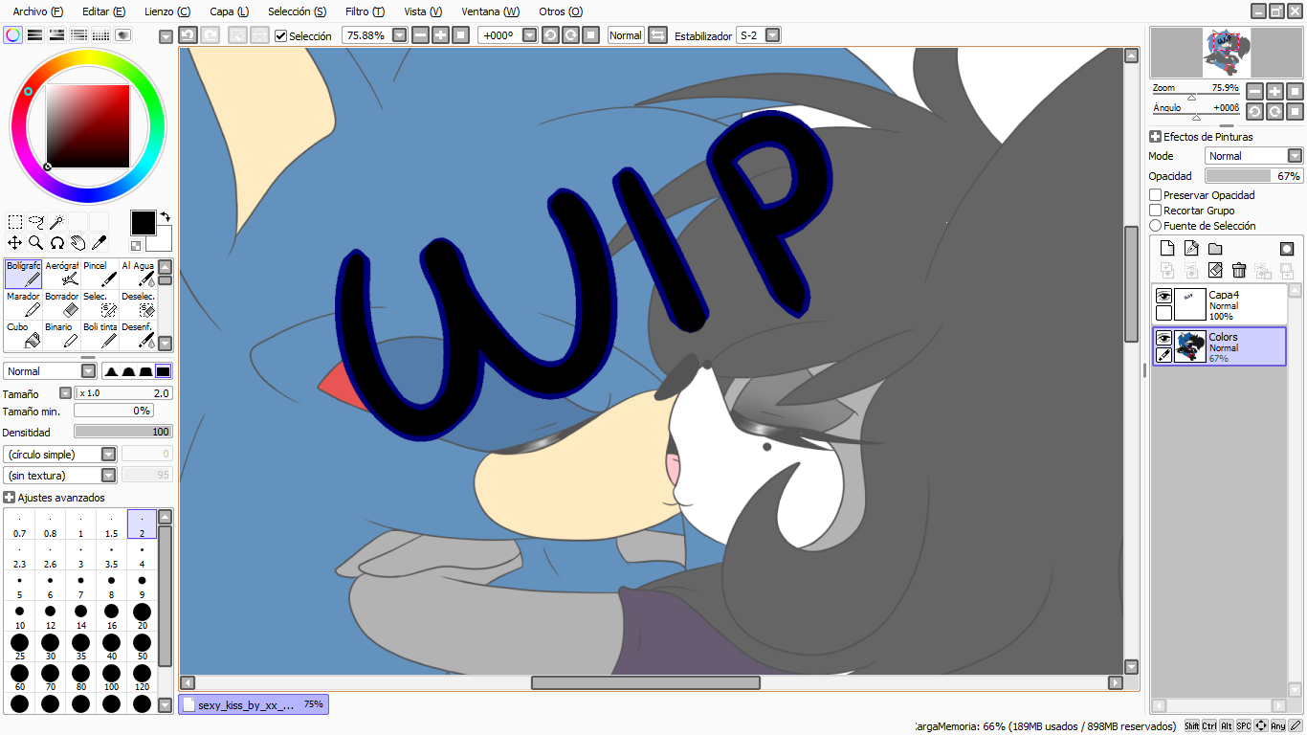Select the lasso selection tool
1307x735 pixels.
tap(36, 222)
